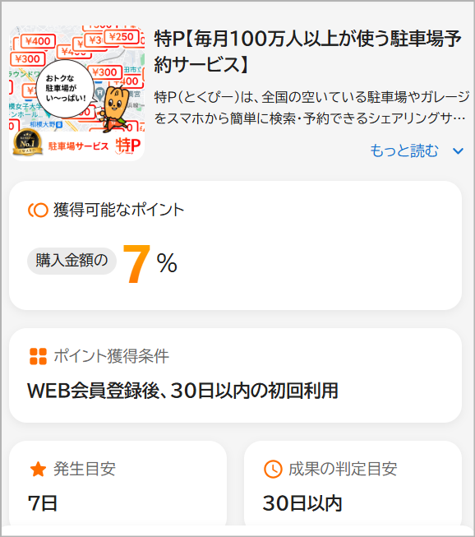Click the 特P red logo in banner
This screenshot has width=475, height=537.
pos(128,146)
